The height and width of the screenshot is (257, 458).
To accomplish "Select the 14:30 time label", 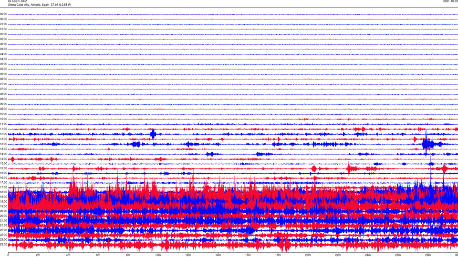I will pos(3,159).
